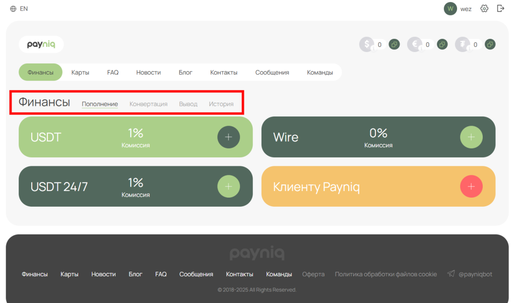Image resolution: width=516 pixels, height=303 pixels.
Task: Click the tenge balance coin icon
Action: tap(463, 44)
